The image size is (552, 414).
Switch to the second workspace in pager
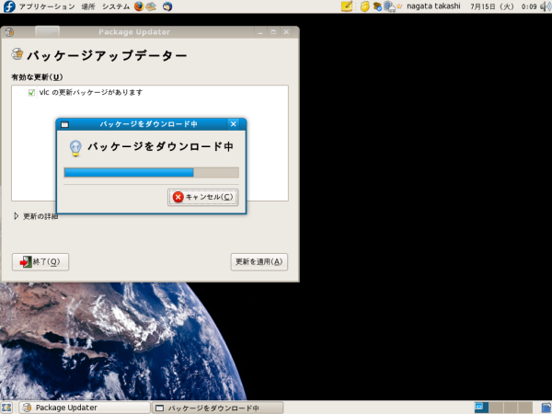(496, 408)
